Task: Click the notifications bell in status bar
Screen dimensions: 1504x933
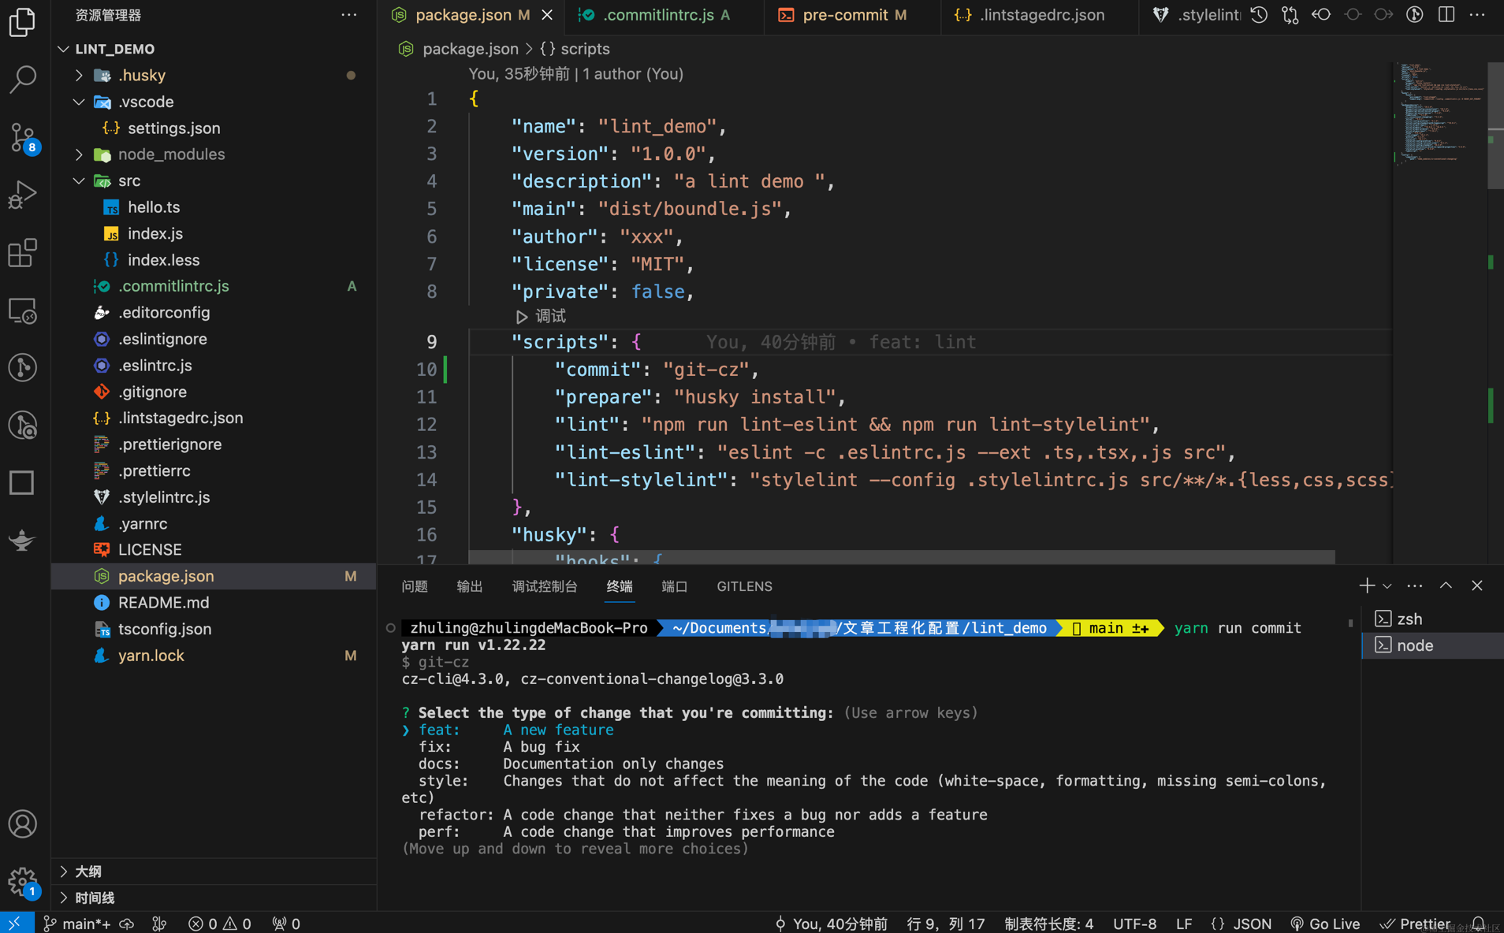Action: pyautogui.click(x=1478, y=923)
